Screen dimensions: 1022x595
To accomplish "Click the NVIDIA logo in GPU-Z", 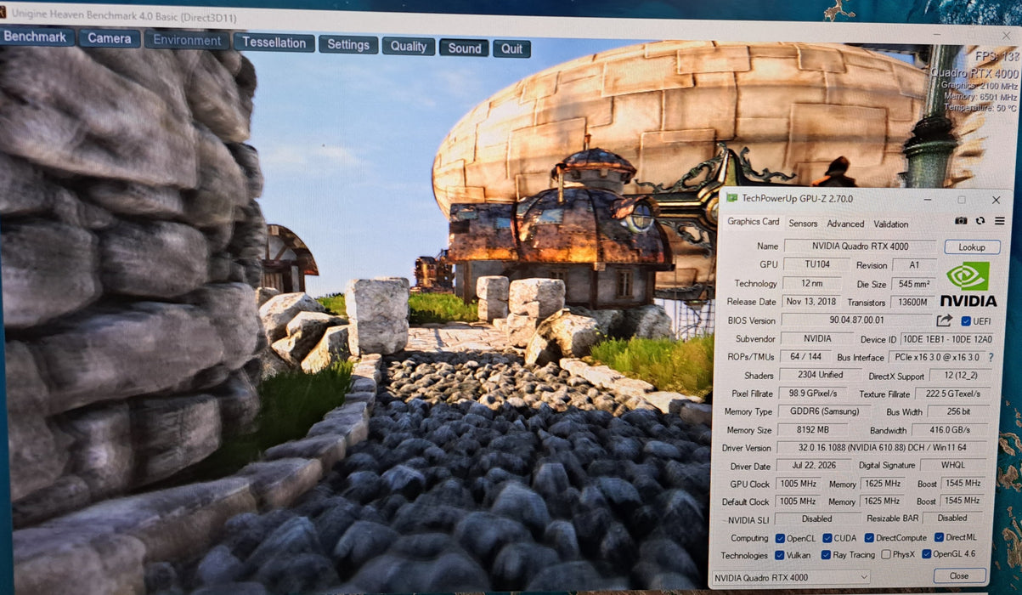I will click(x=968, y=285).
